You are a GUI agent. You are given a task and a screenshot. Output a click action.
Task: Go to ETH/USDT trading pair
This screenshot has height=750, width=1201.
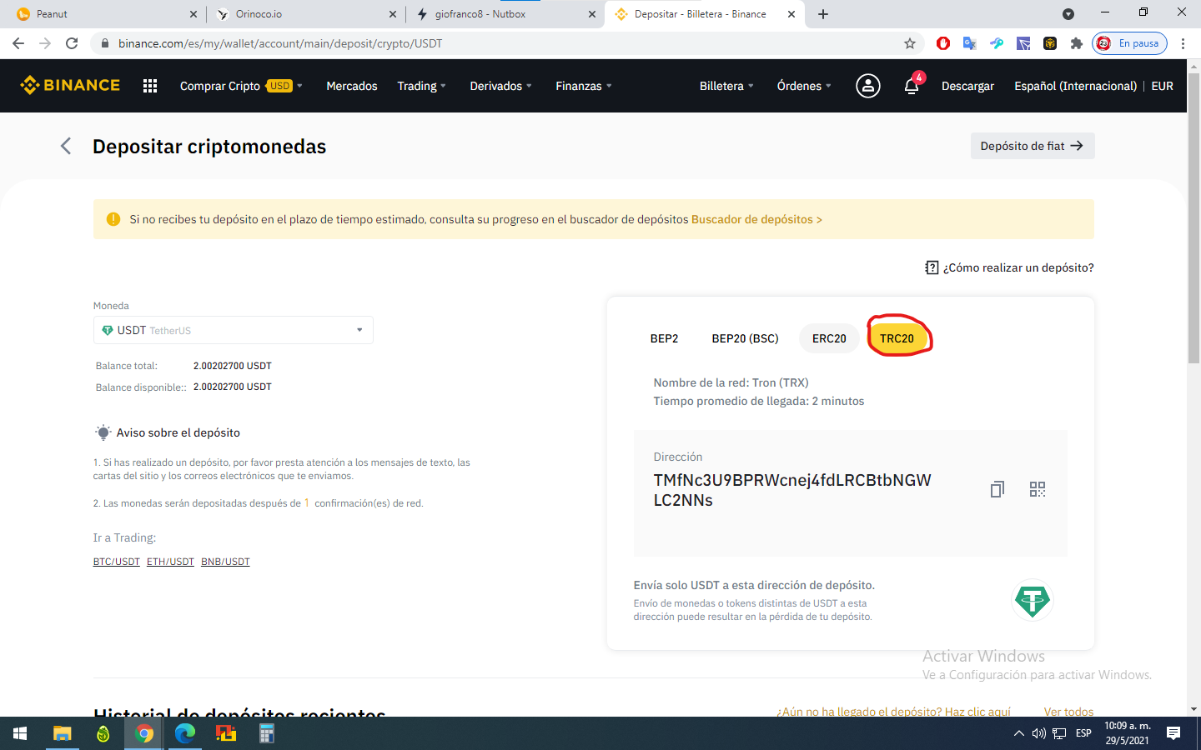click(170, 562)
